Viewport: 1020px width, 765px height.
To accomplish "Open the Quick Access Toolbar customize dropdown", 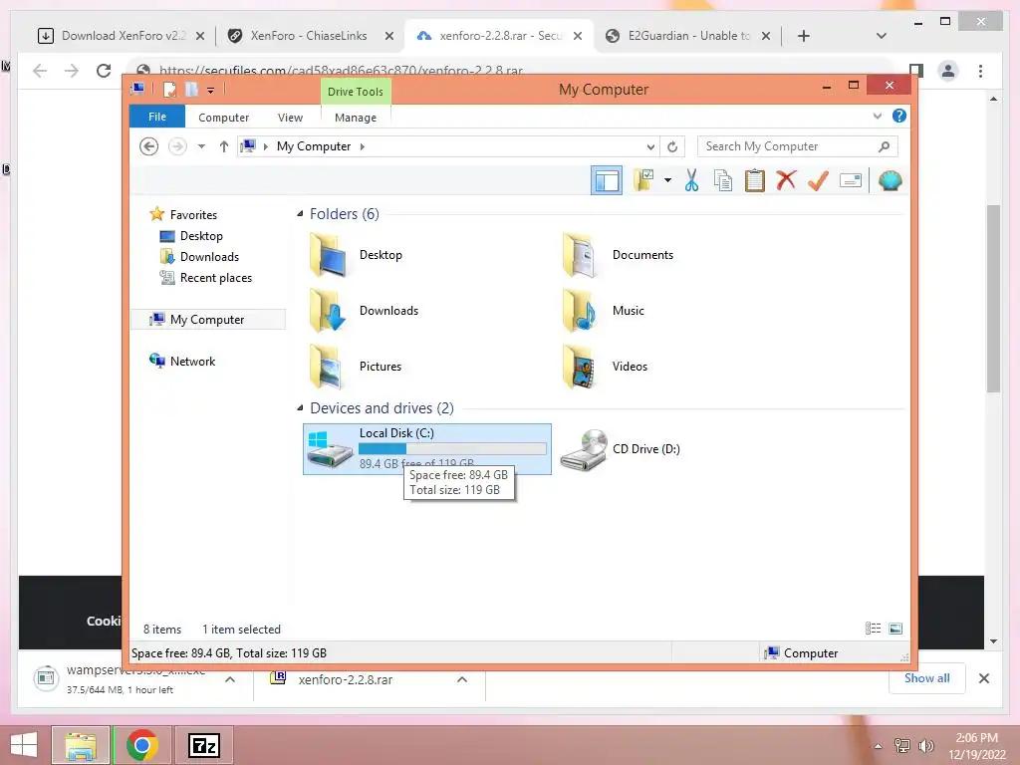I will pos(211,91).
